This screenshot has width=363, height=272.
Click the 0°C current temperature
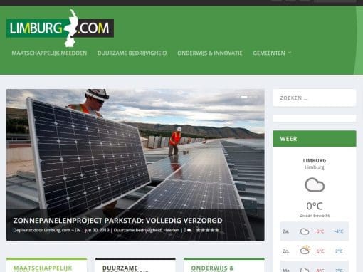(315, 206)
